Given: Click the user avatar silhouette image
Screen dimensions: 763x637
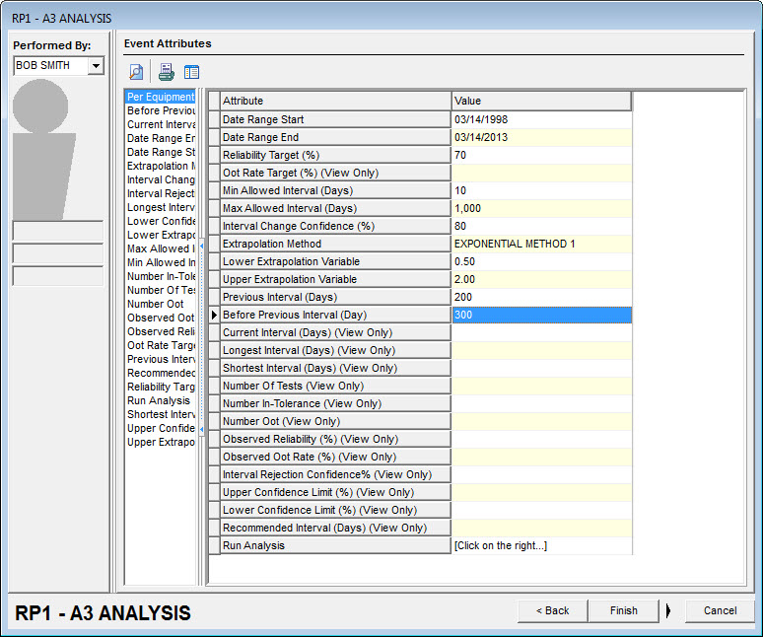Looking at the screenshot, I should [x=44, y=148].
